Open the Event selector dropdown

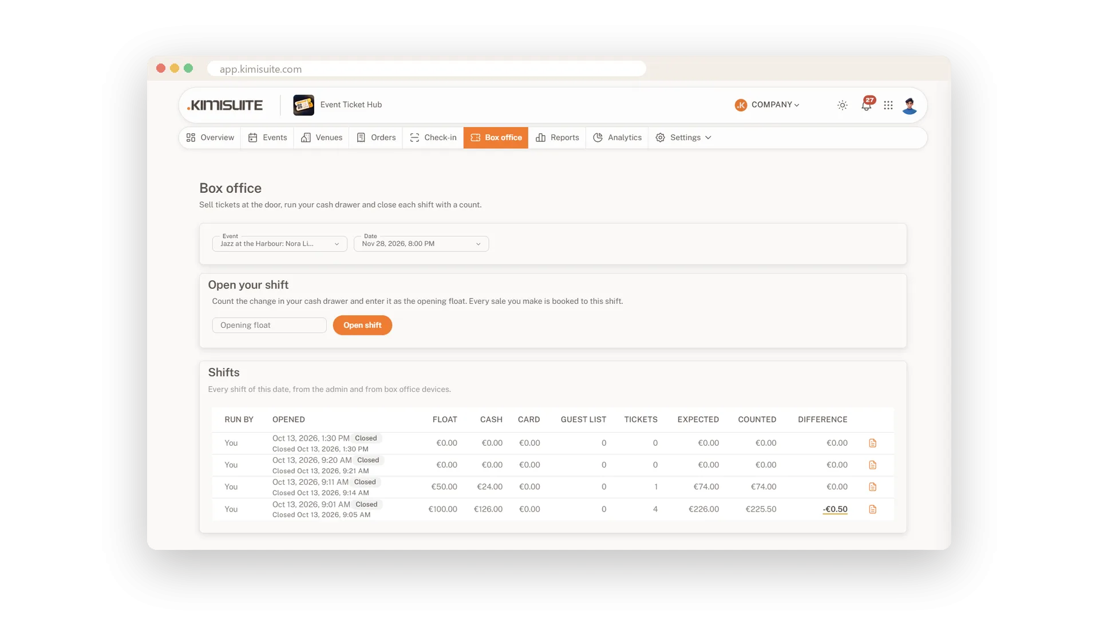[279, 244]
